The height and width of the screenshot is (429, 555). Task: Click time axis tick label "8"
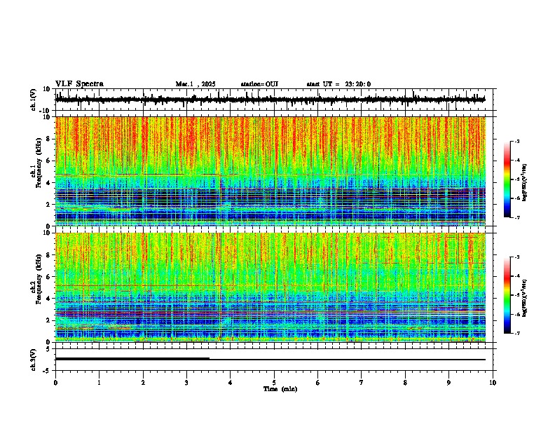coord(405,383)
